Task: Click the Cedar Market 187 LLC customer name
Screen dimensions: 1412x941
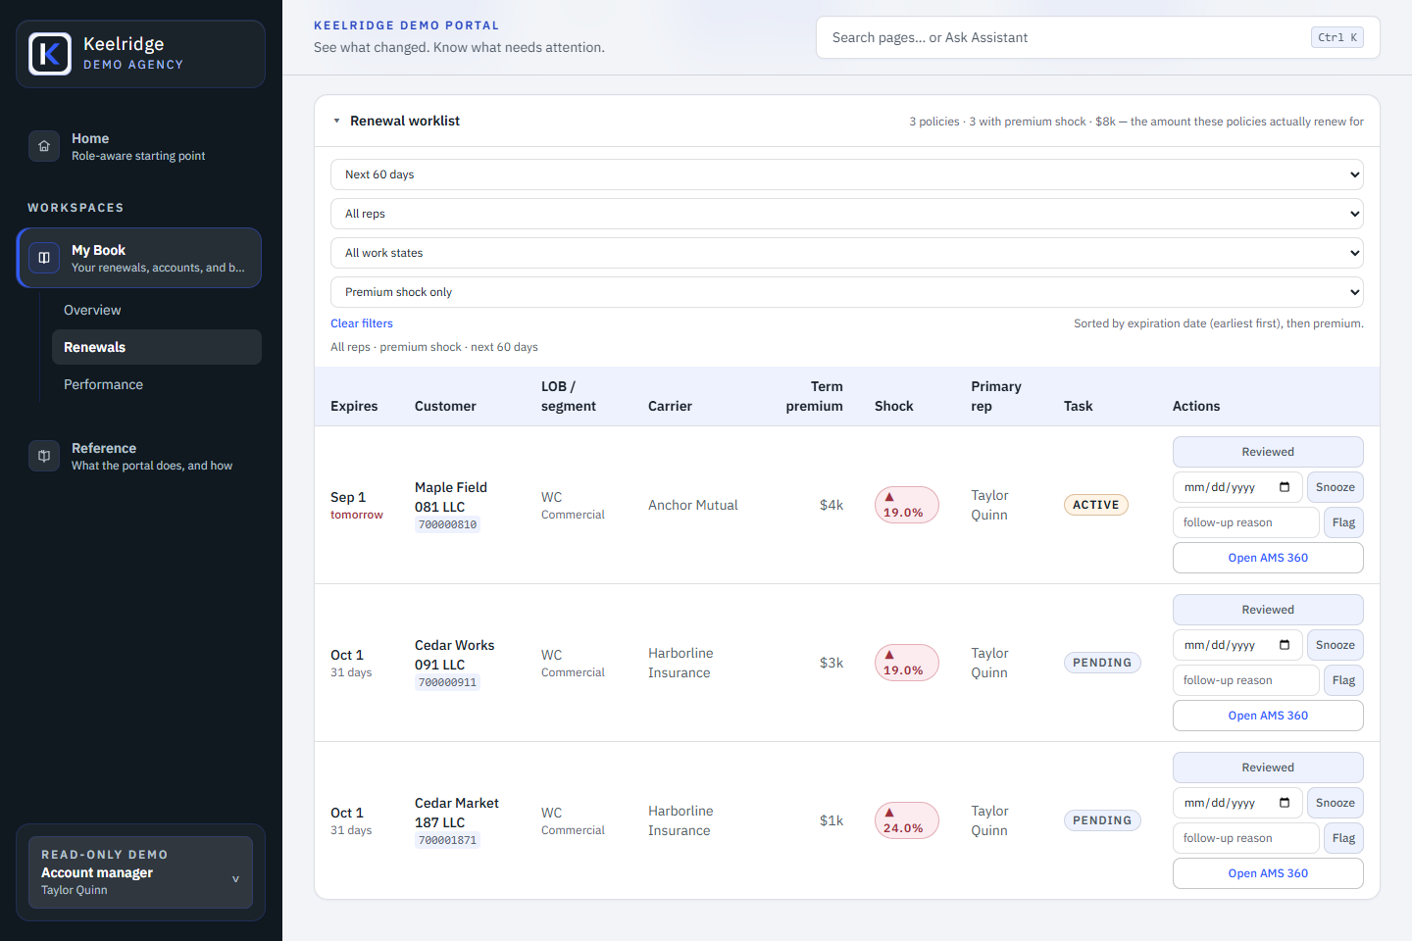Action: click(457, 813)
